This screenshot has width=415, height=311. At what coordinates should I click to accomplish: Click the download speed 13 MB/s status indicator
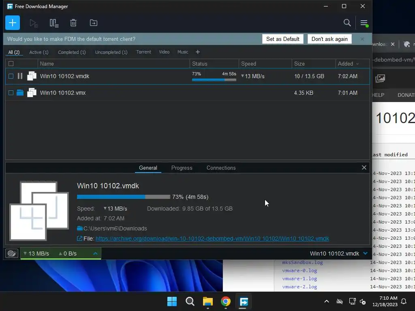tap(36, 253)
